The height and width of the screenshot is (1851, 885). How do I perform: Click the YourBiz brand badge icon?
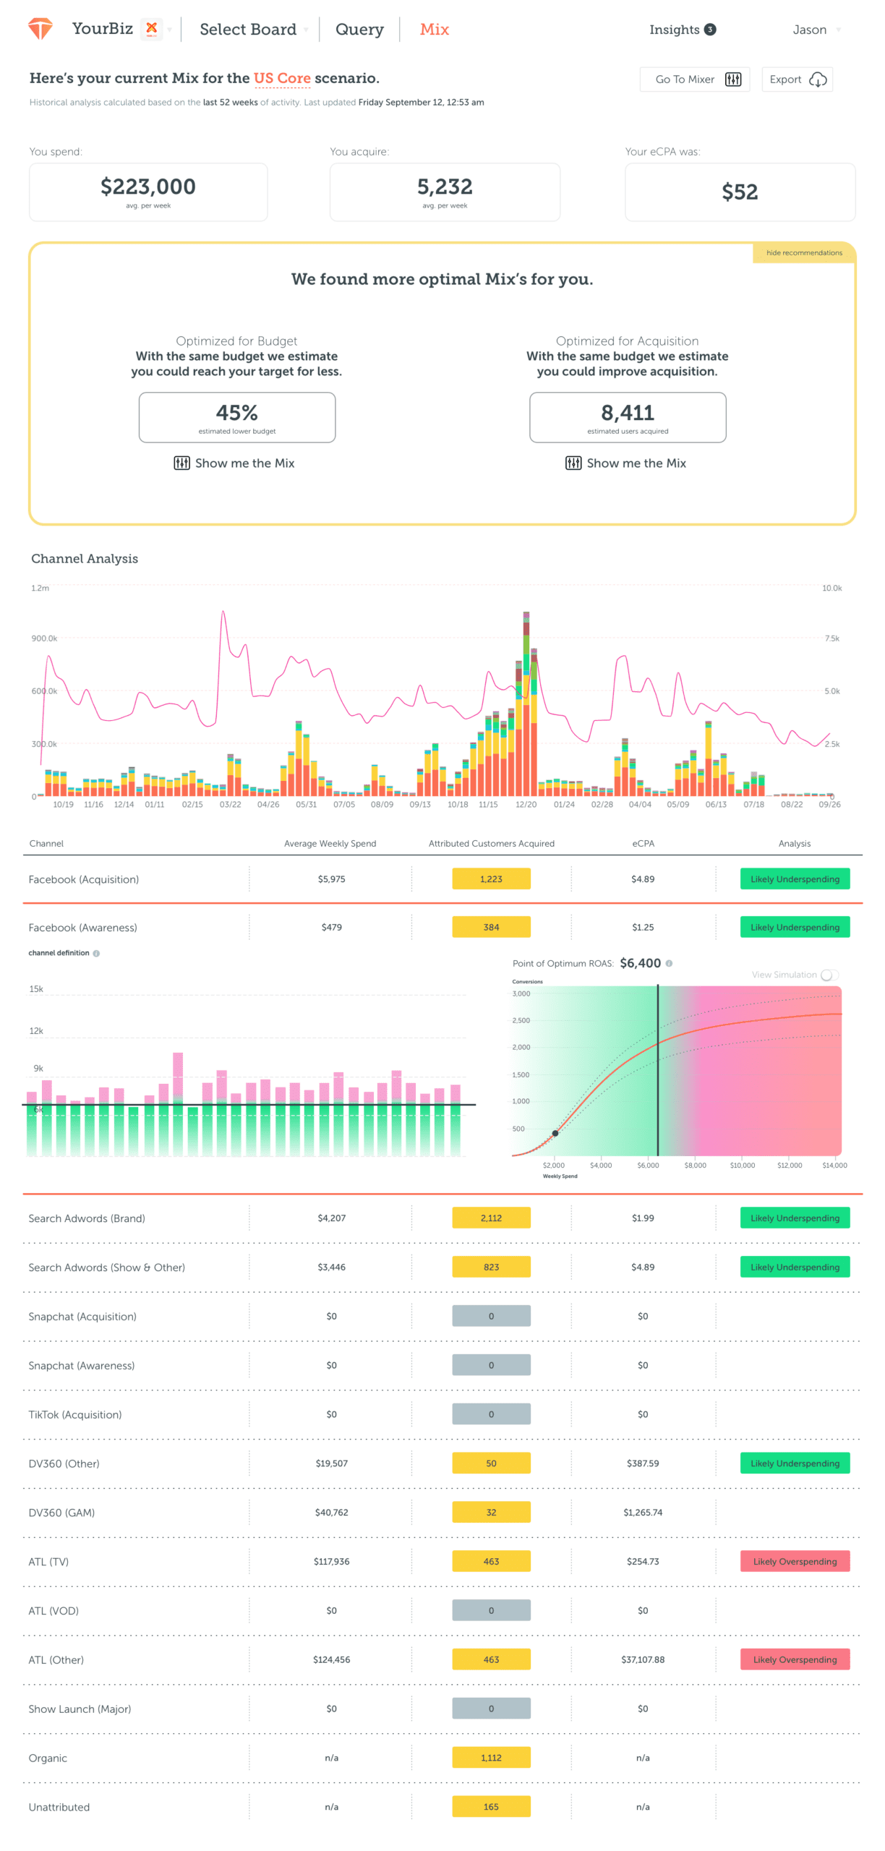click(x=151, y=29)
